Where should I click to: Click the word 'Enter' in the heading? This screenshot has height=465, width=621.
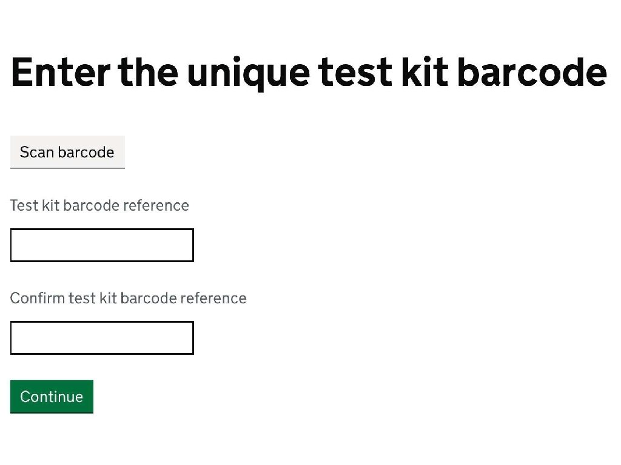pyautogui.click(x=61, y=71)
